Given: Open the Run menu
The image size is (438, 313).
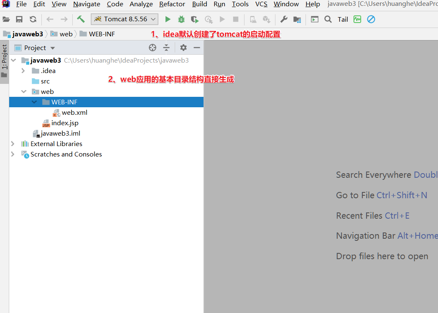Looking at the screenshot, I should click(x=219, y=4).
